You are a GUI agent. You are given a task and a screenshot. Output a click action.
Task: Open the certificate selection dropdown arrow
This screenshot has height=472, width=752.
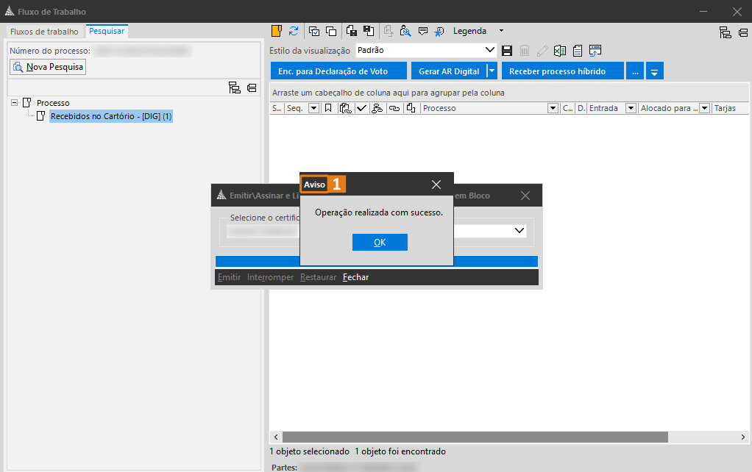519,231
